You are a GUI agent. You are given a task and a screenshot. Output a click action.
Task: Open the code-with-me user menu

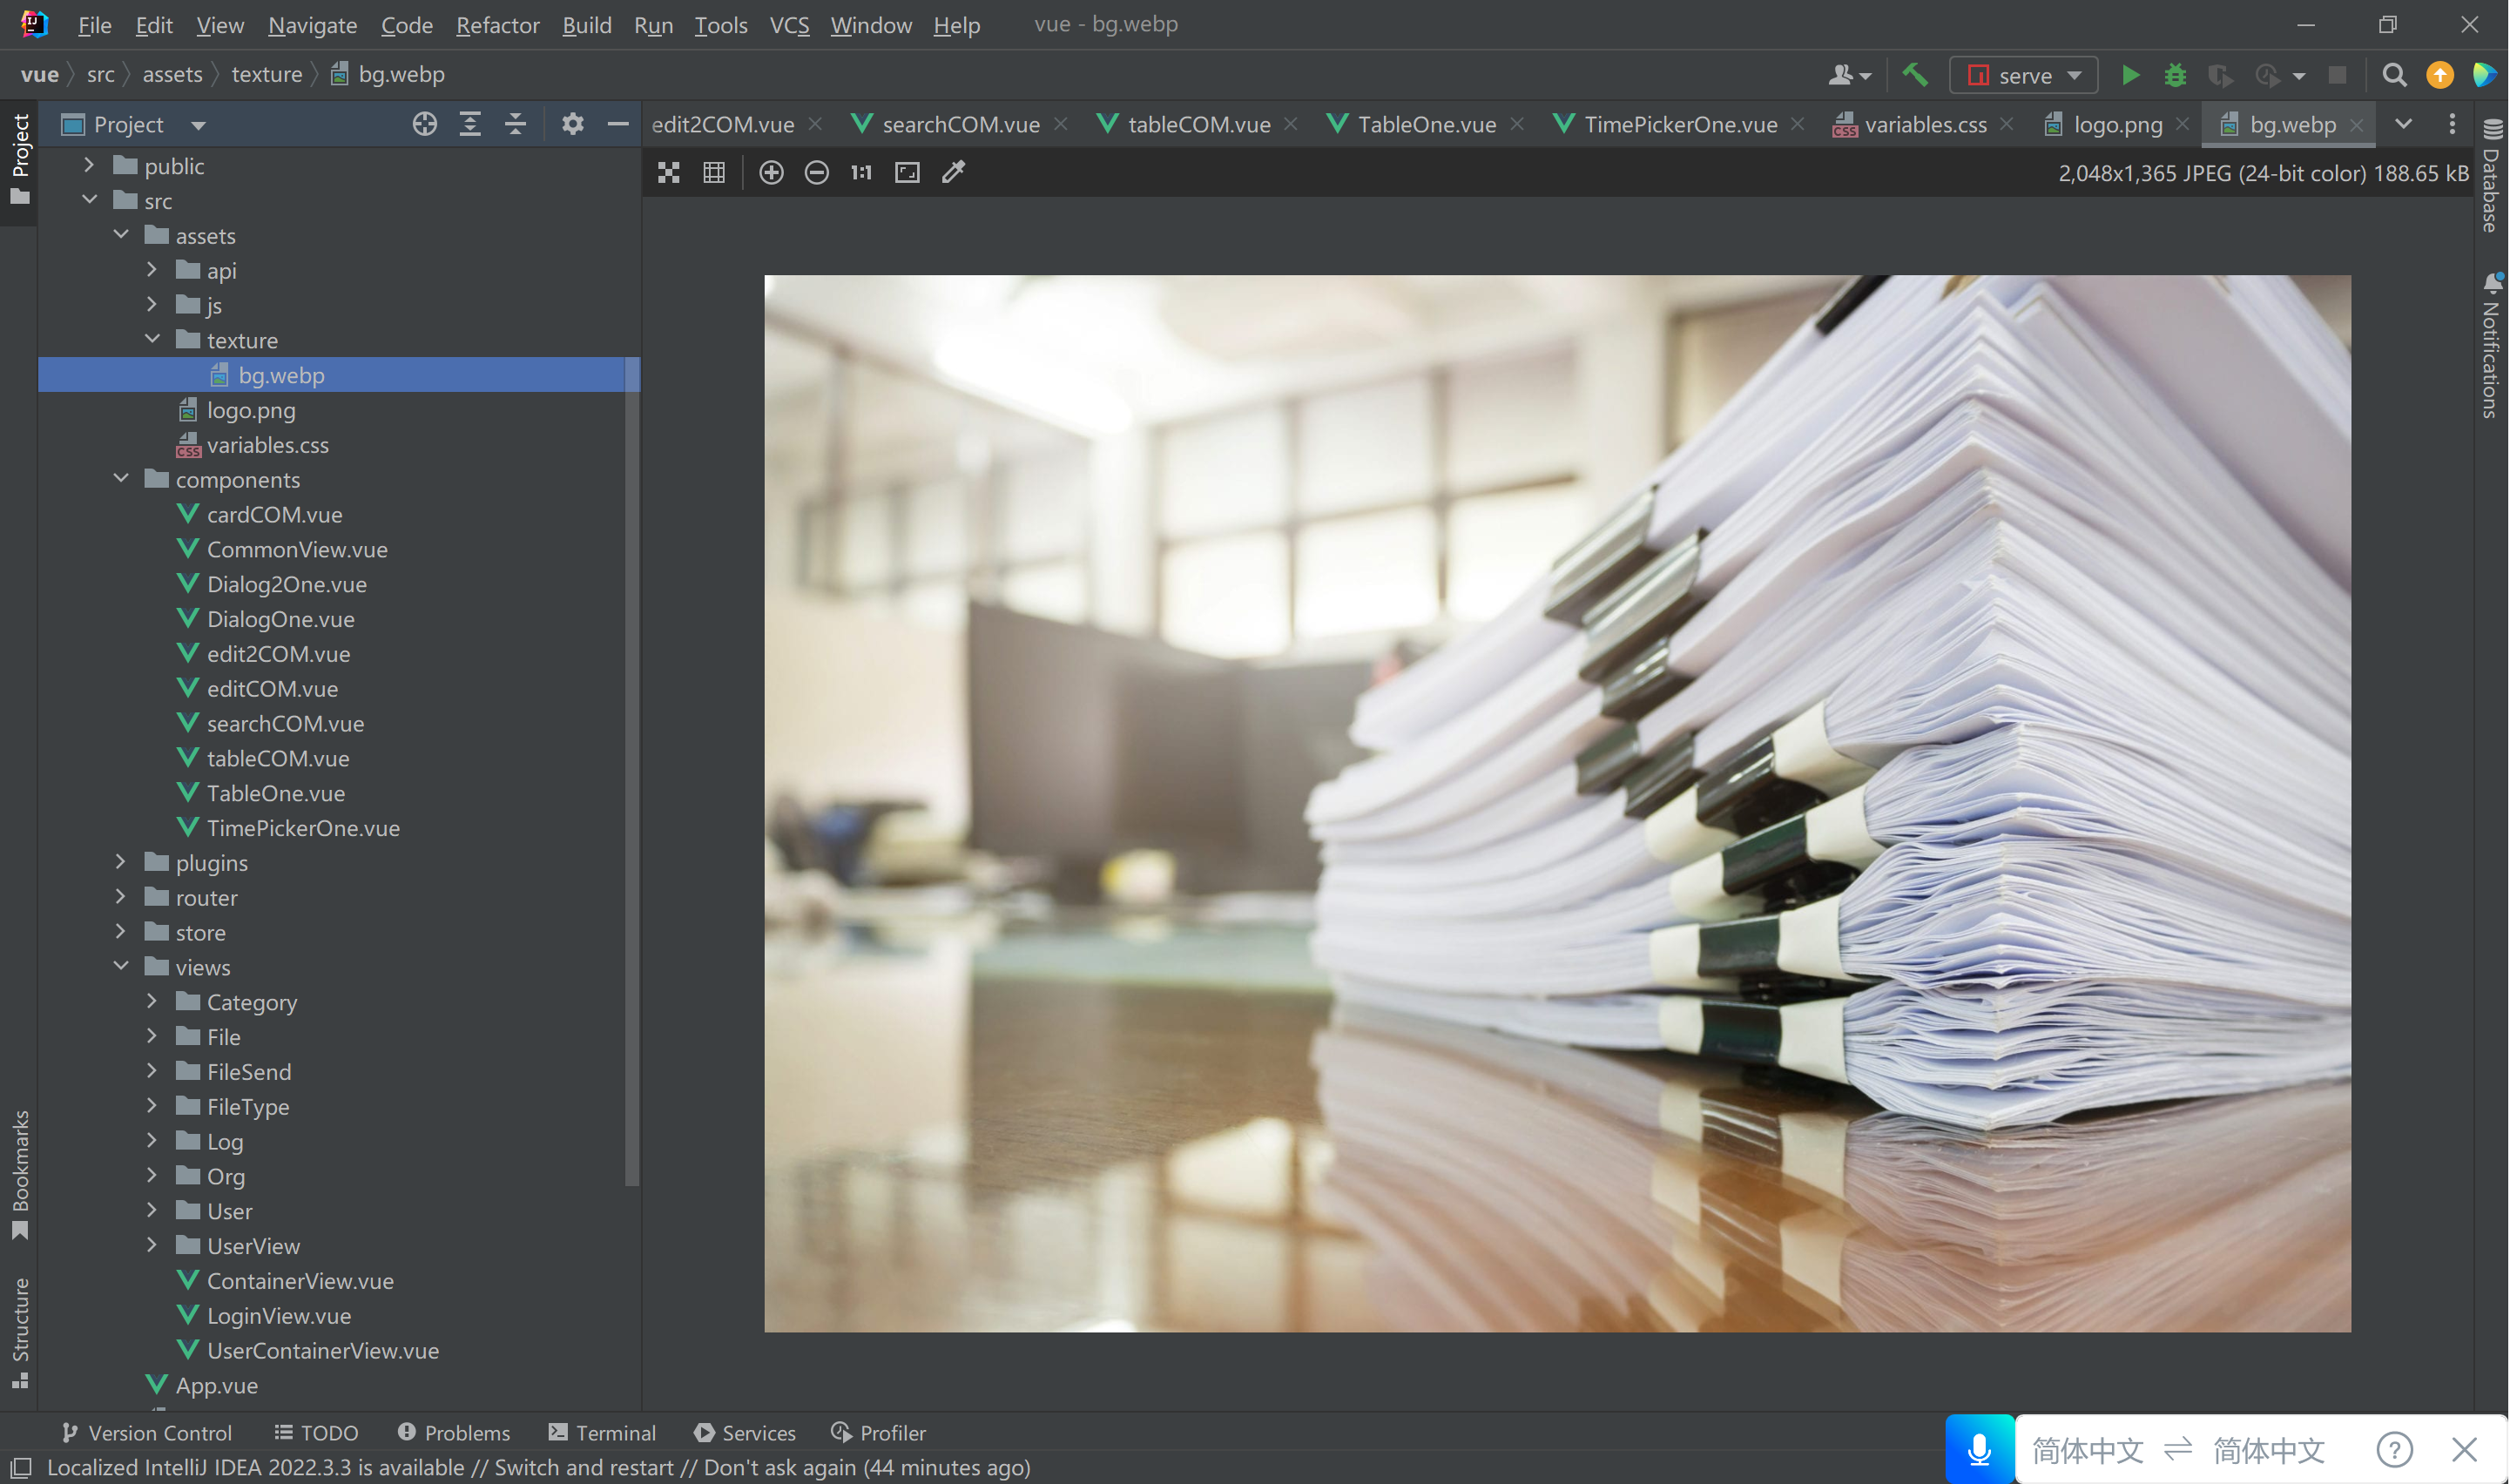(1849, 75)
